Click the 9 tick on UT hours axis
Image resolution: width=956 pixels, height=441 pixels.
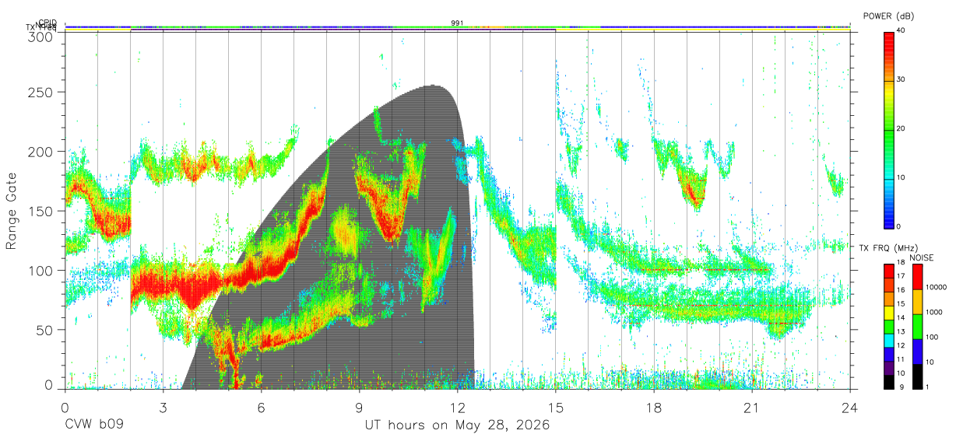[x=360, y=408]
